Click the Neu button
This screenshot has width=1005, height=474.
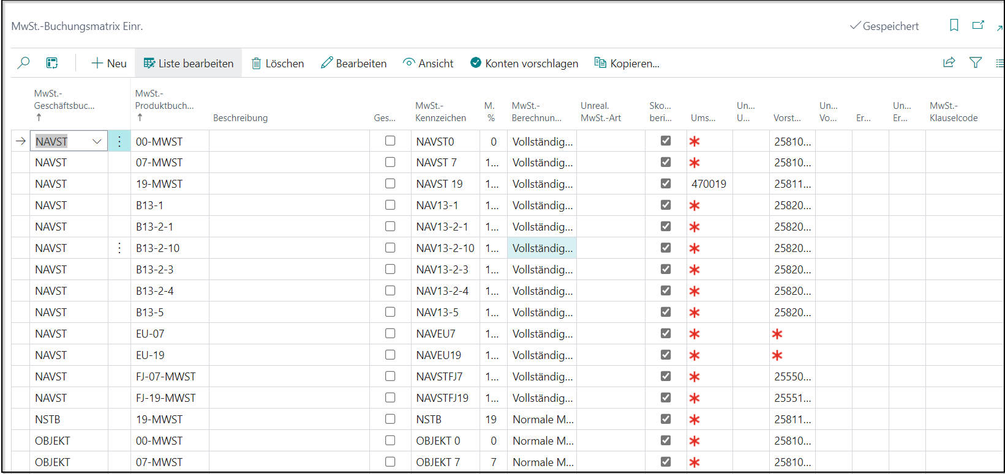coord(109,63)
